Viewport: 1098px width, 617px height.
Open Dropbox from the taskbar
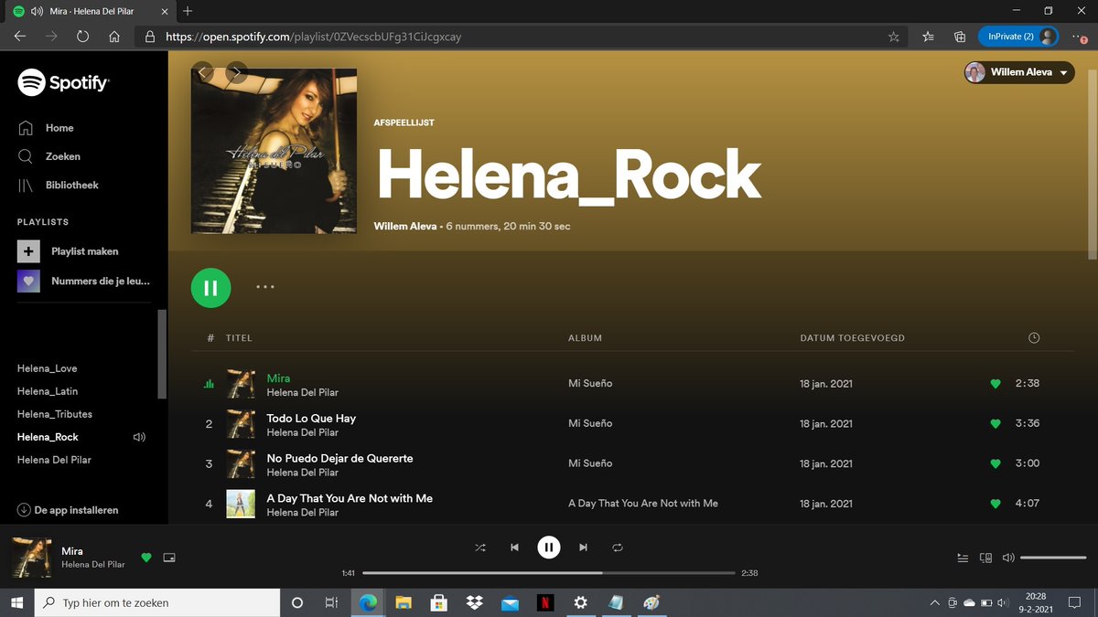pos(474,603)
